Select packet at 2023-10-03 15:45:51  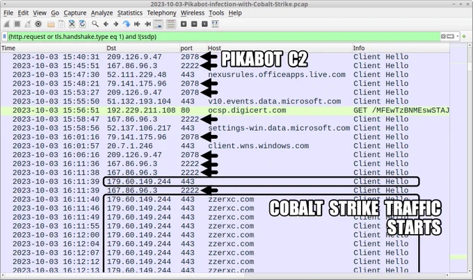(225, 66)
